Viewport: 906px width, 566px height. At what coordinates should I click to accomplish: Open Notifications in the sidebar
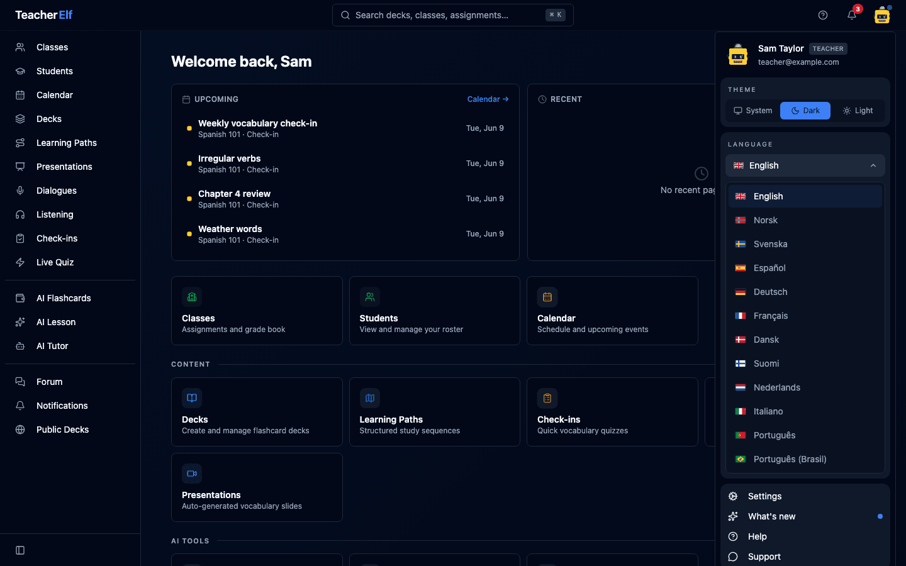[70, 406]
